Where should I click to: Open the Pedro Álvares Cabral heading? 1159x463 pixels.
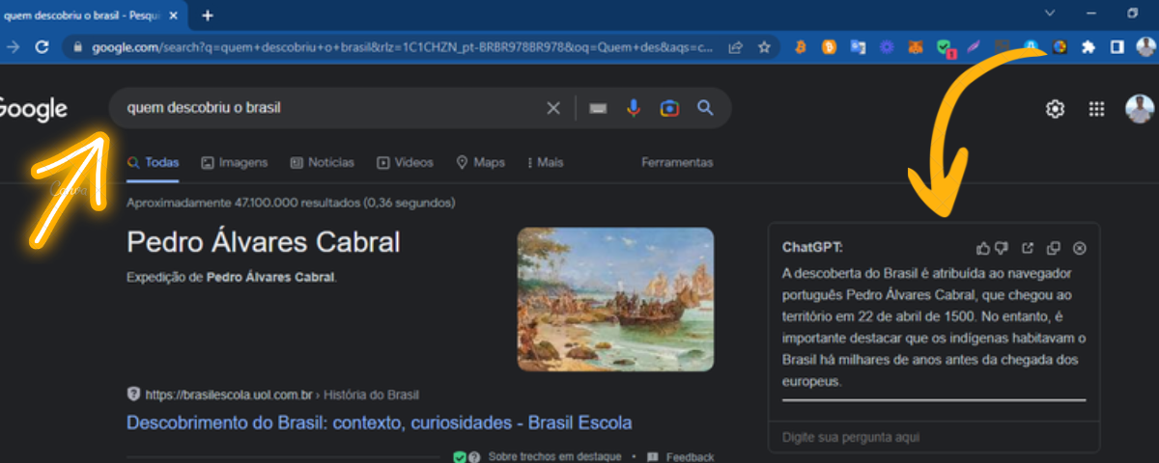coord(264,241)
